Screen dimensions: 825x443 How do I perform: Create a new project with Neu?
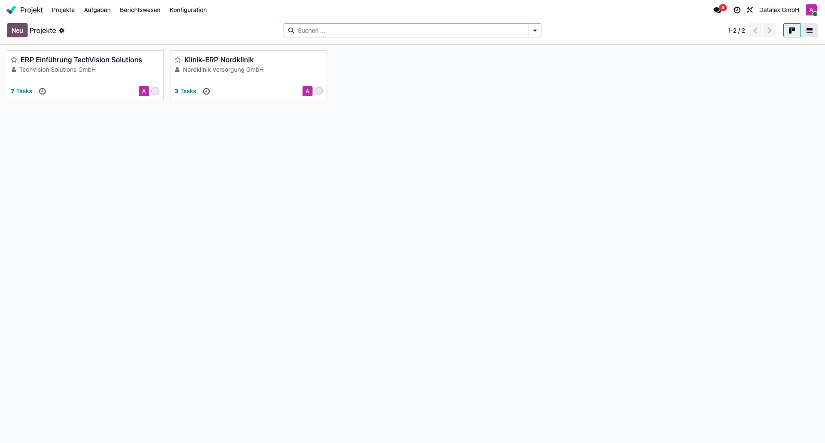(17, 31)
